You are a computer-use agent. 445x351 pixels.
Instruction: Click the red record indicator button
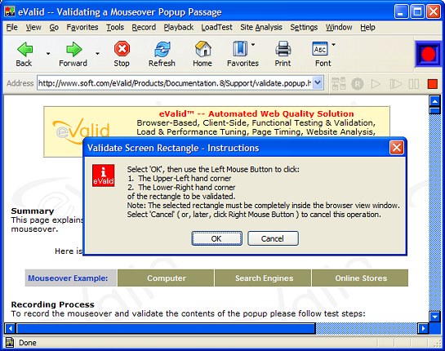click(x=428, y=54)
